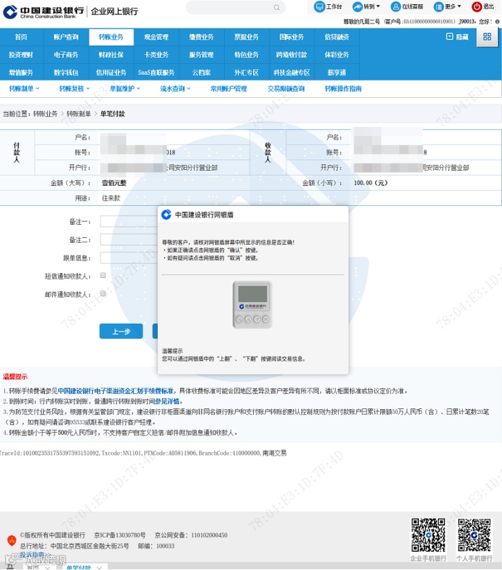Open 科技金融专区 menu
This screenshot has height=570, width=502.
tap(291, 72)
